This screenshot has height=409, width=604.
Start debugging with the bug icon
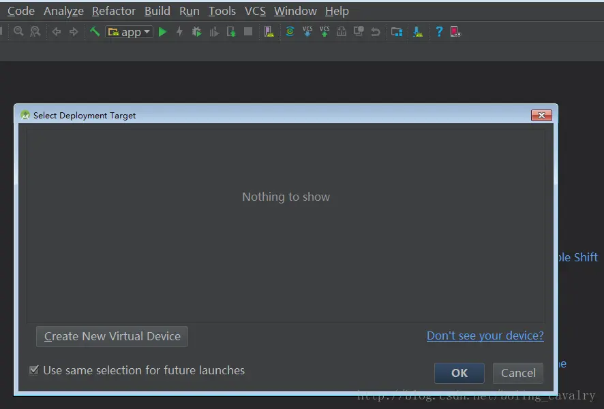[196, 31]
